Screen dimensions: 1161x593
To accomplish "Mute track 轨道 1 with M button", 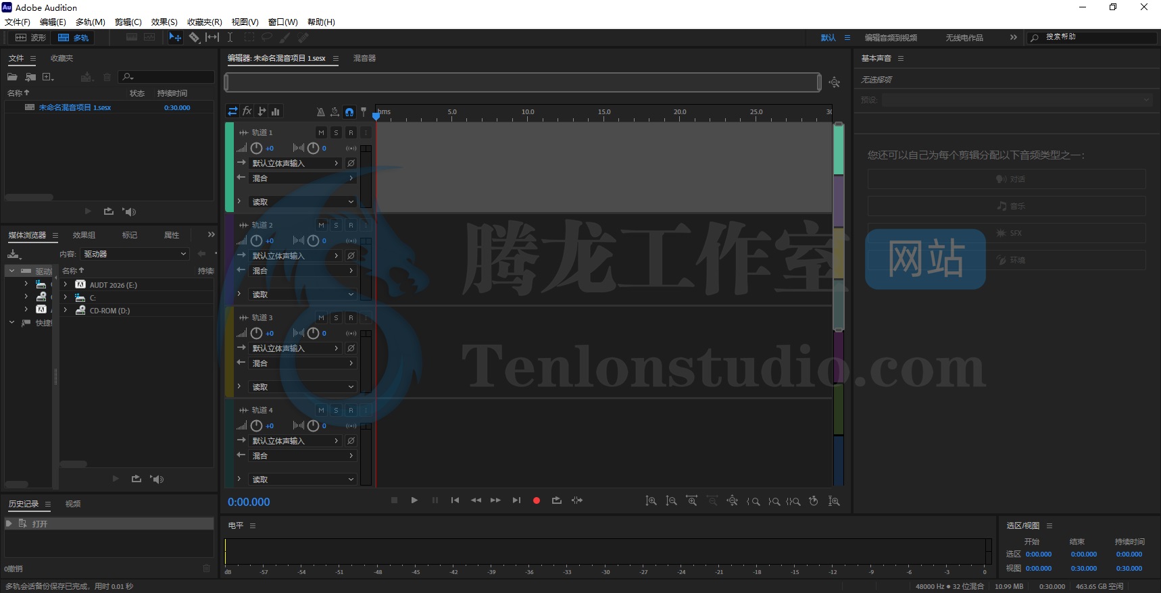I will (x=321, y=133).
